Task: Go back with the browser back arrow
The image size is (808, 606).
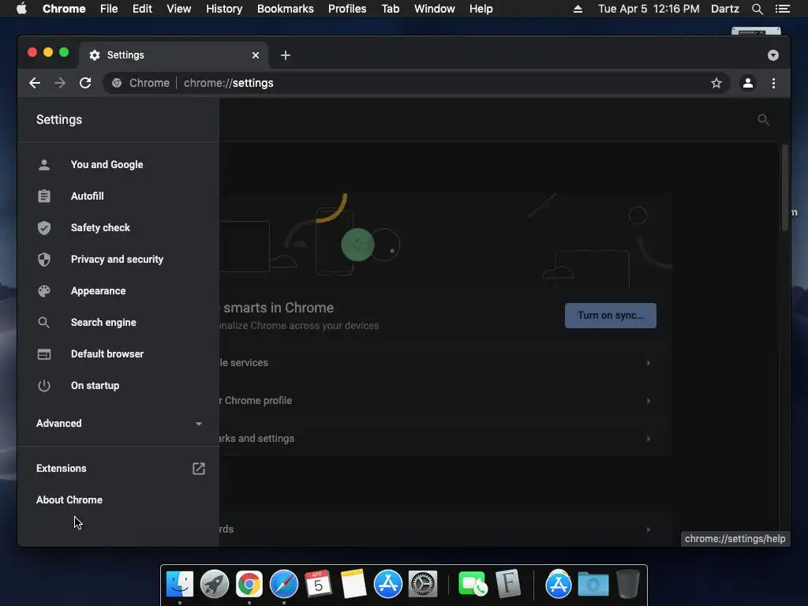Action: tap(35, 83)
